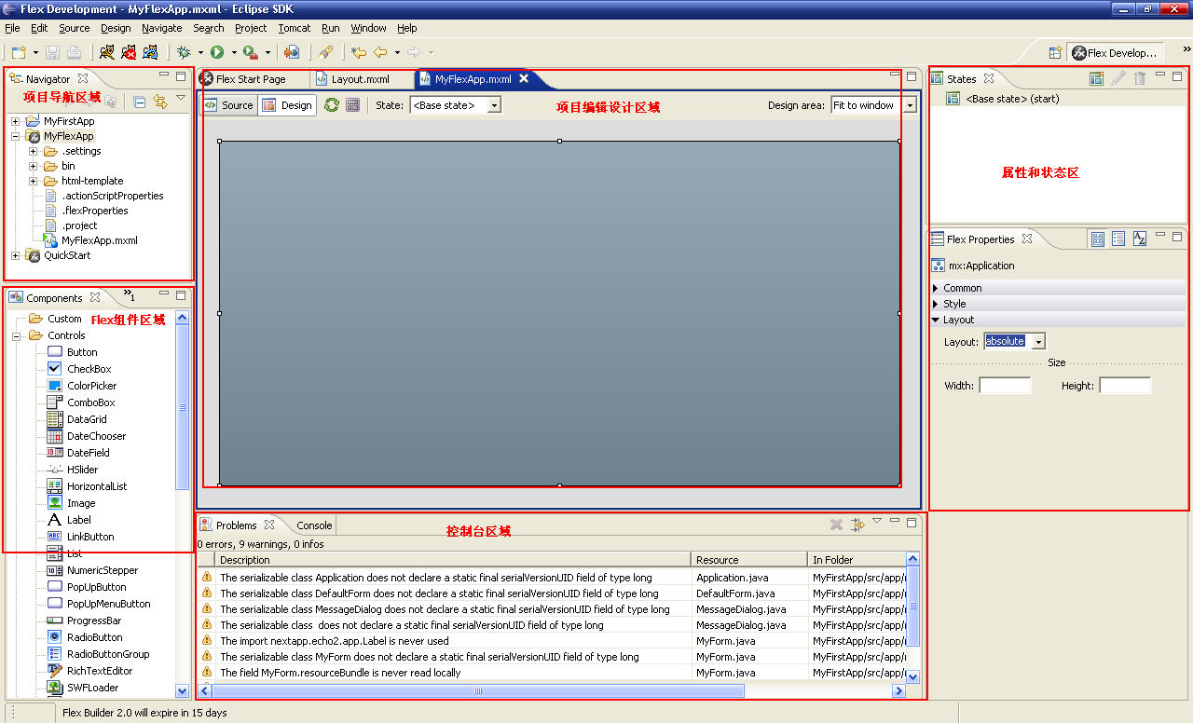Expand the html-template folder node

pyautogui.click(x=34, y=181)
